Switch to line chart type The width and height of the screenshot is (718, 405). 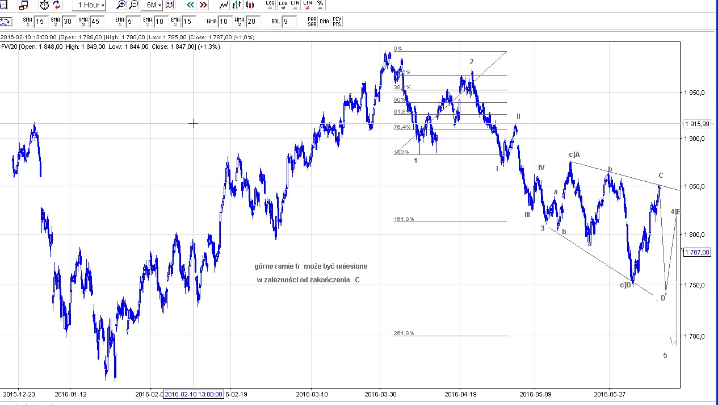[x=224, y=5]
